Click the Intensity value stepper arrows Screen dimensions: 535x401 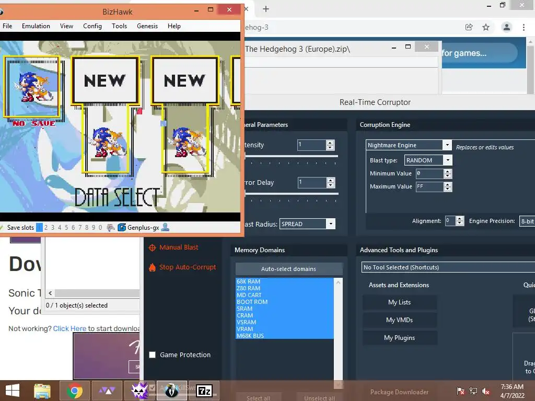pos(330,145)
